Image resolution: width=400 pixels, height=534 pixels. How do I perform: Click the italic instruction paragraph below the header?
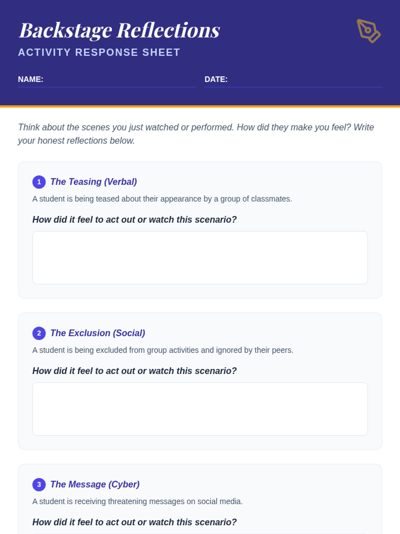tap(196, 134)
